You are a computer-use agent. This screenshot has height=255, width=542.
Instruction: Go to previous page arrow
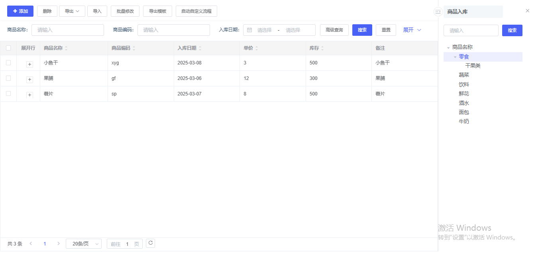pos(31,243)
